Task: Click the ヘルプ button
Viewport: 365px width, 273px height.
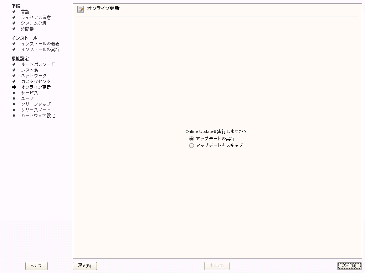Action: pyautogui.click(x=36, y=266)
